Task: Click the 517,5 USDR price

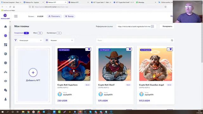Action: [x=144, y=101]
